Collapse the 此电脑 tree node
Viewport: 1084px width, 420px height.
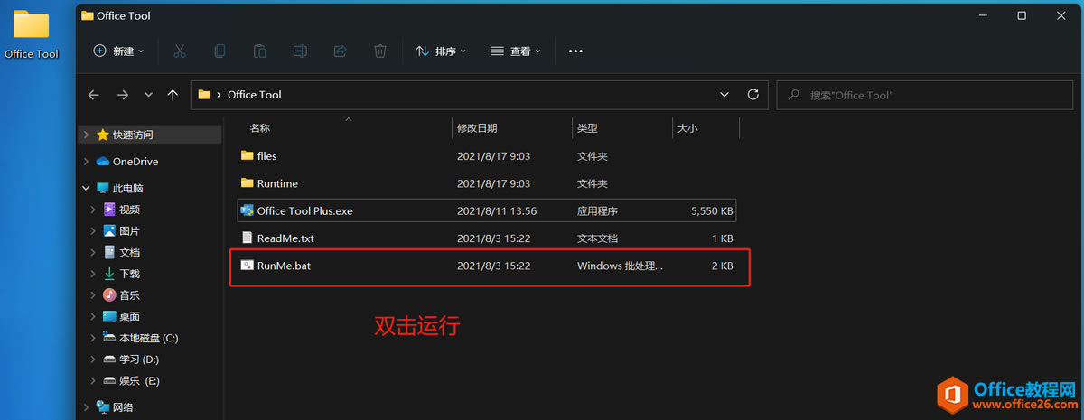pyautogui.click(x=86, y=188)
